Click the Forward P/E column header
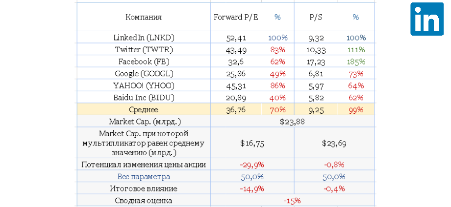The width and height of the screenshot is (451, 207). [236, 17]
